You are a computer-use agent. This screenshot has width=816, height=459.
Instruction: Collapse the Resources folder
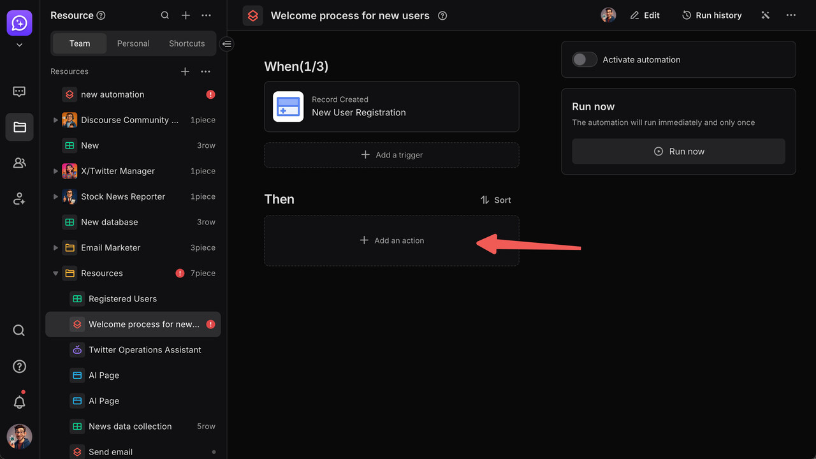[55, 273]
